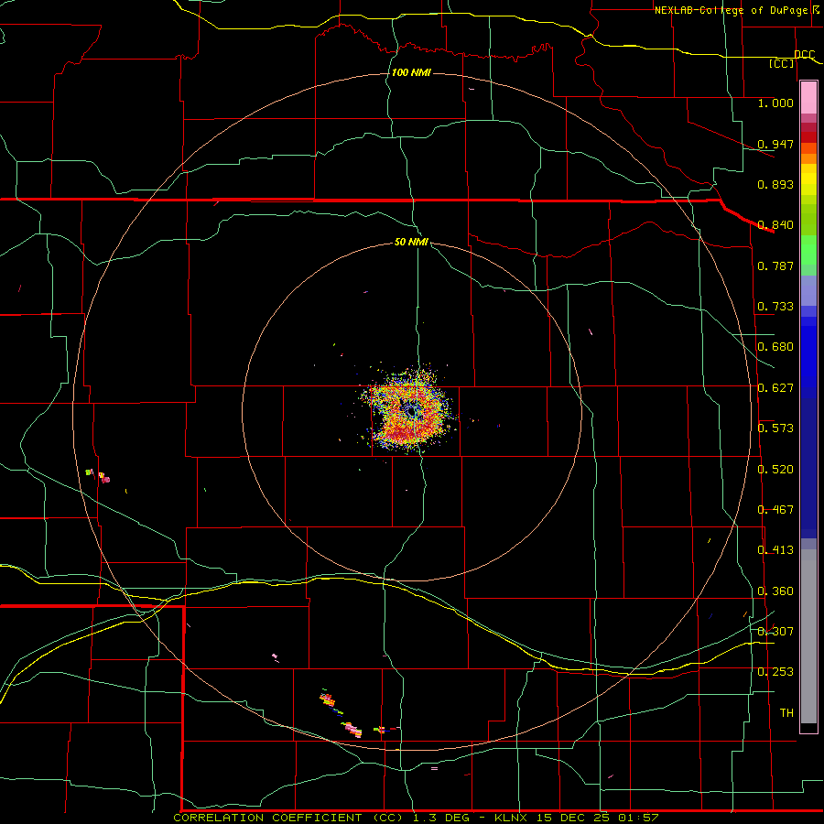The height and width of the screenshot is (824, 824).
Task: Click the 50 NMI range ring label
Action: click(411, 242)
